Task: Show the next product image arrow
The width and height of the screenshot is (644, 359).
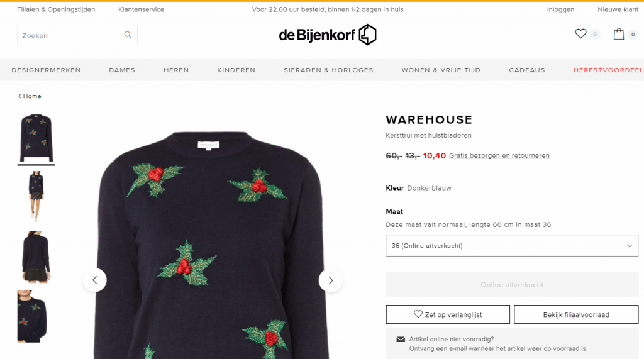Action: [331, 280]
